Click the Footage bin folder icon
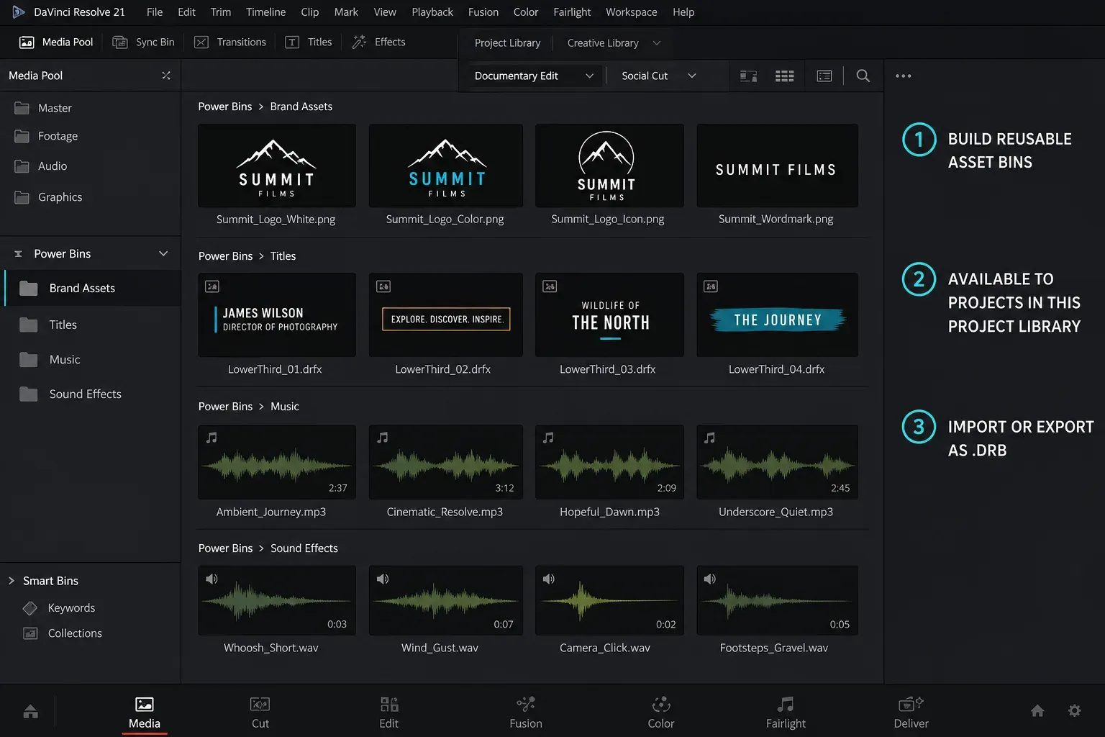 (x=22, y=136)
